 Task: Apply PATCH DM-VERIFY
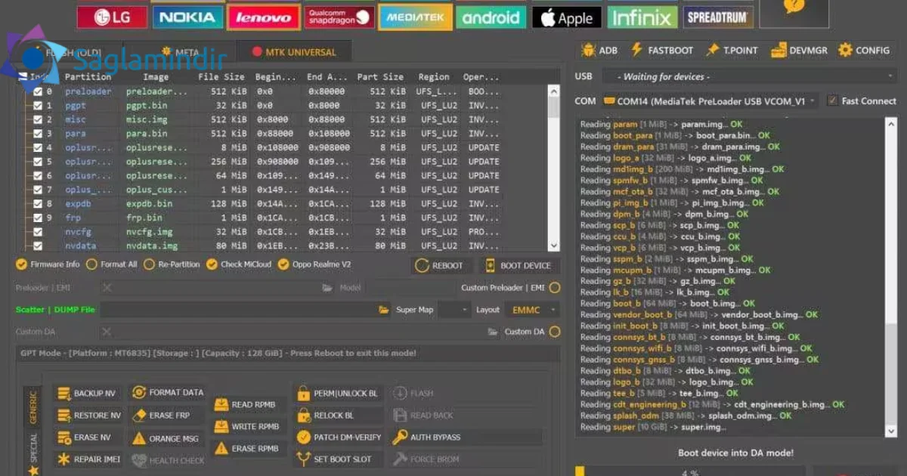(x=338, y=437)
